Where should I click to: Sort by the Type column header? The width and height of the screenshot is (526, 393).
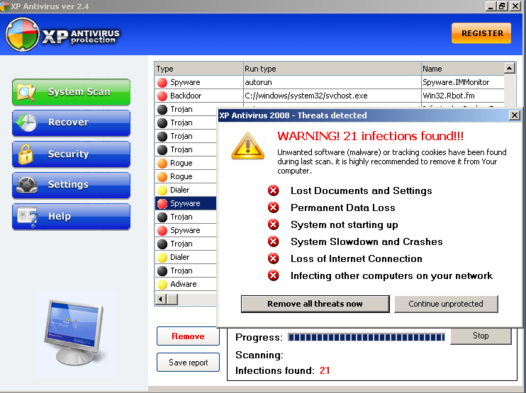[x=199, y=69]
